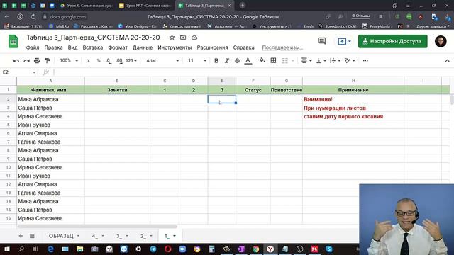This screenshot has height=255, width=454.
Task: Open the Расширения menu
Action: [x=212, y=47]
